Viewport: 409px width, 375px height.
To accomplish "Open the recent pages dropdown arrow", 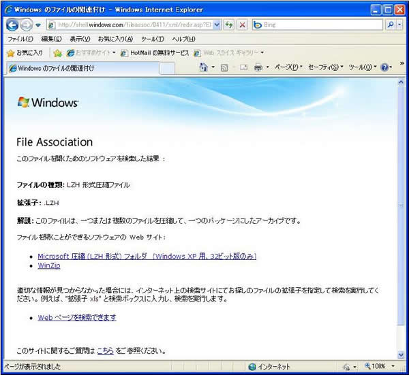I will [x=38, y=25].
